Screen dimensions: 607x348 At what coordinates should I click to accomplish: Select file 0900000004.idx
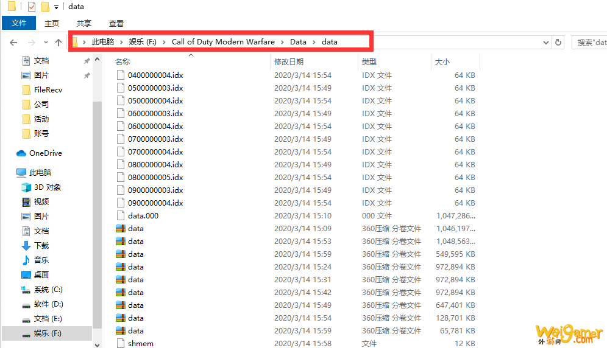[155, 203]
